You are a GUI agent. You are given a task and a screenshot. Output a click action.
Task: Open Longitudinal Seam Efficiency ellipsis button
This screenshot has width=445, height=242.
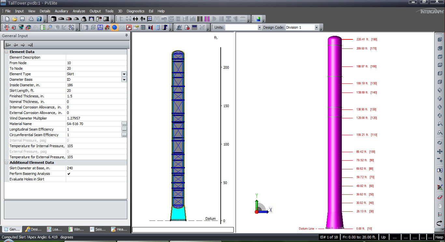pos(124,129)
